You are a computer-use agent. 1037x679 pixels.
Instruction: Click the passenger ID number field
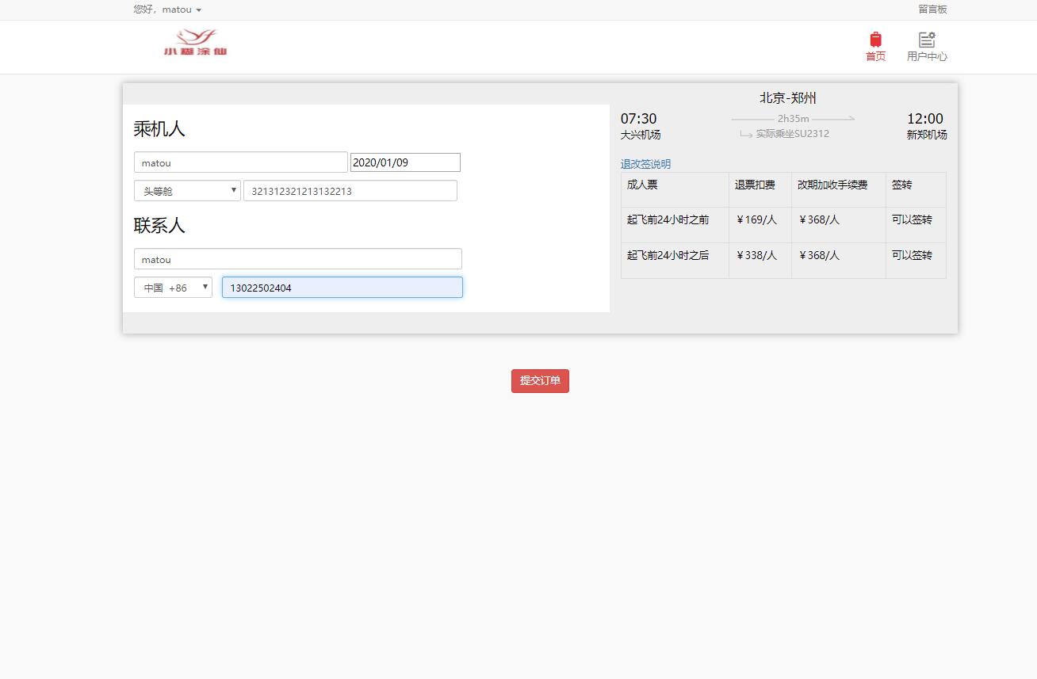tap(350, 191)
